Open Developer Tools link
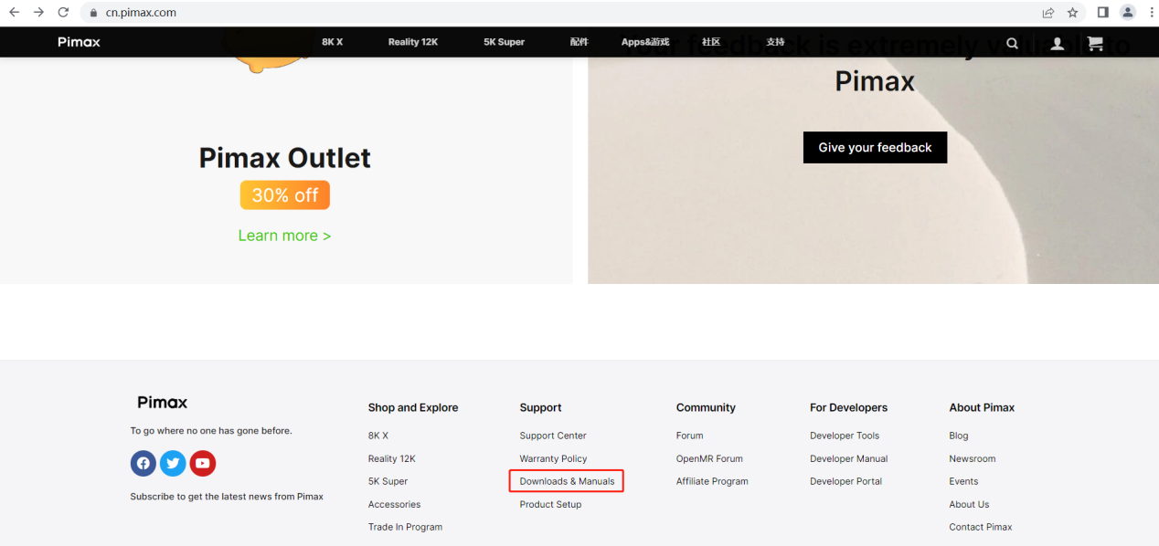This screenshot has height=546, width=1159. (845, 436)
